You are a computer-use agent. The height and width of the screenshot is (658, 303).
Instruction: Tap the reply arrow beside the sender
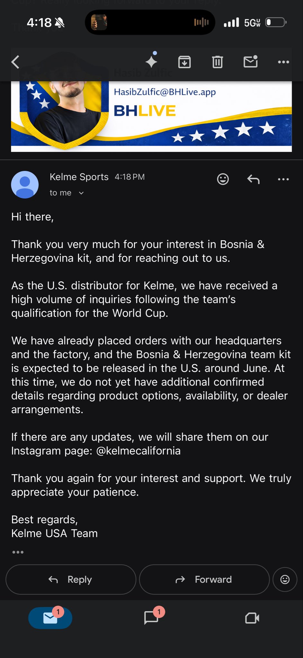point(253,179)
